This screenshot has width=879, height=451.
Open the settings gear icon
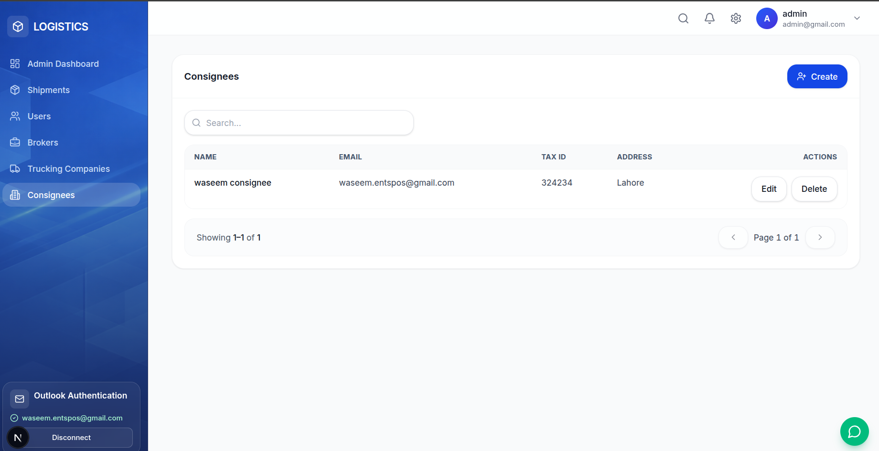pos(736,19)
